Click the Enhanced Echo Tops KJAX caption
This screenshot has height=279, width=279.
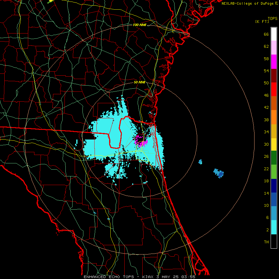coord(139,277)
